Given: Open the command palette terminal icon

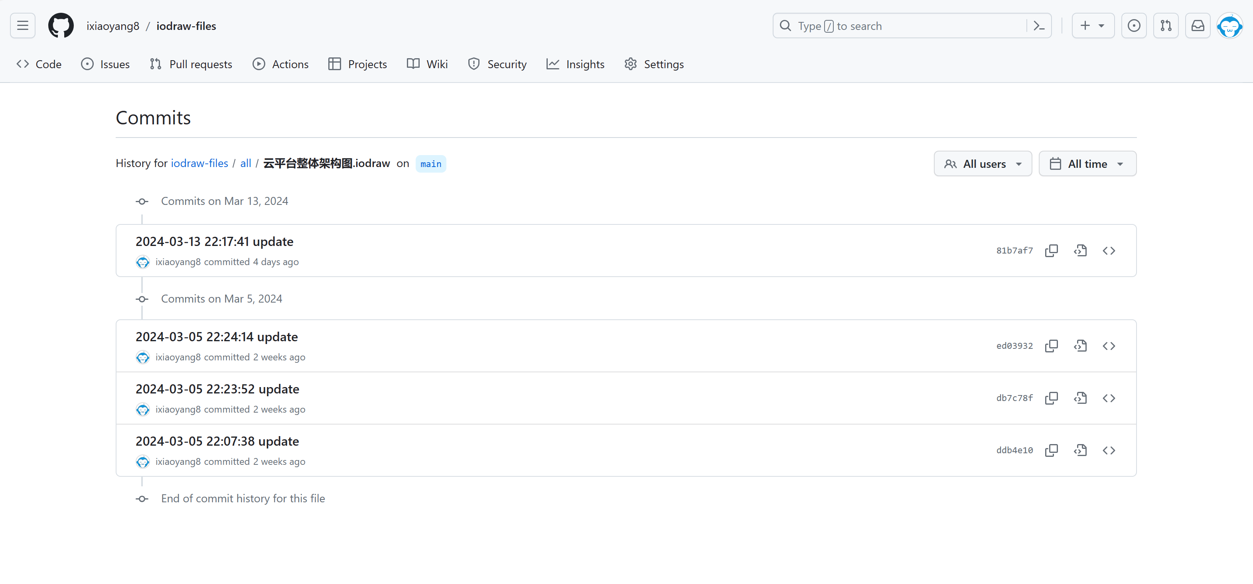Looking at the screenshot, I should pyautogui.click(x=1039, y=25).
